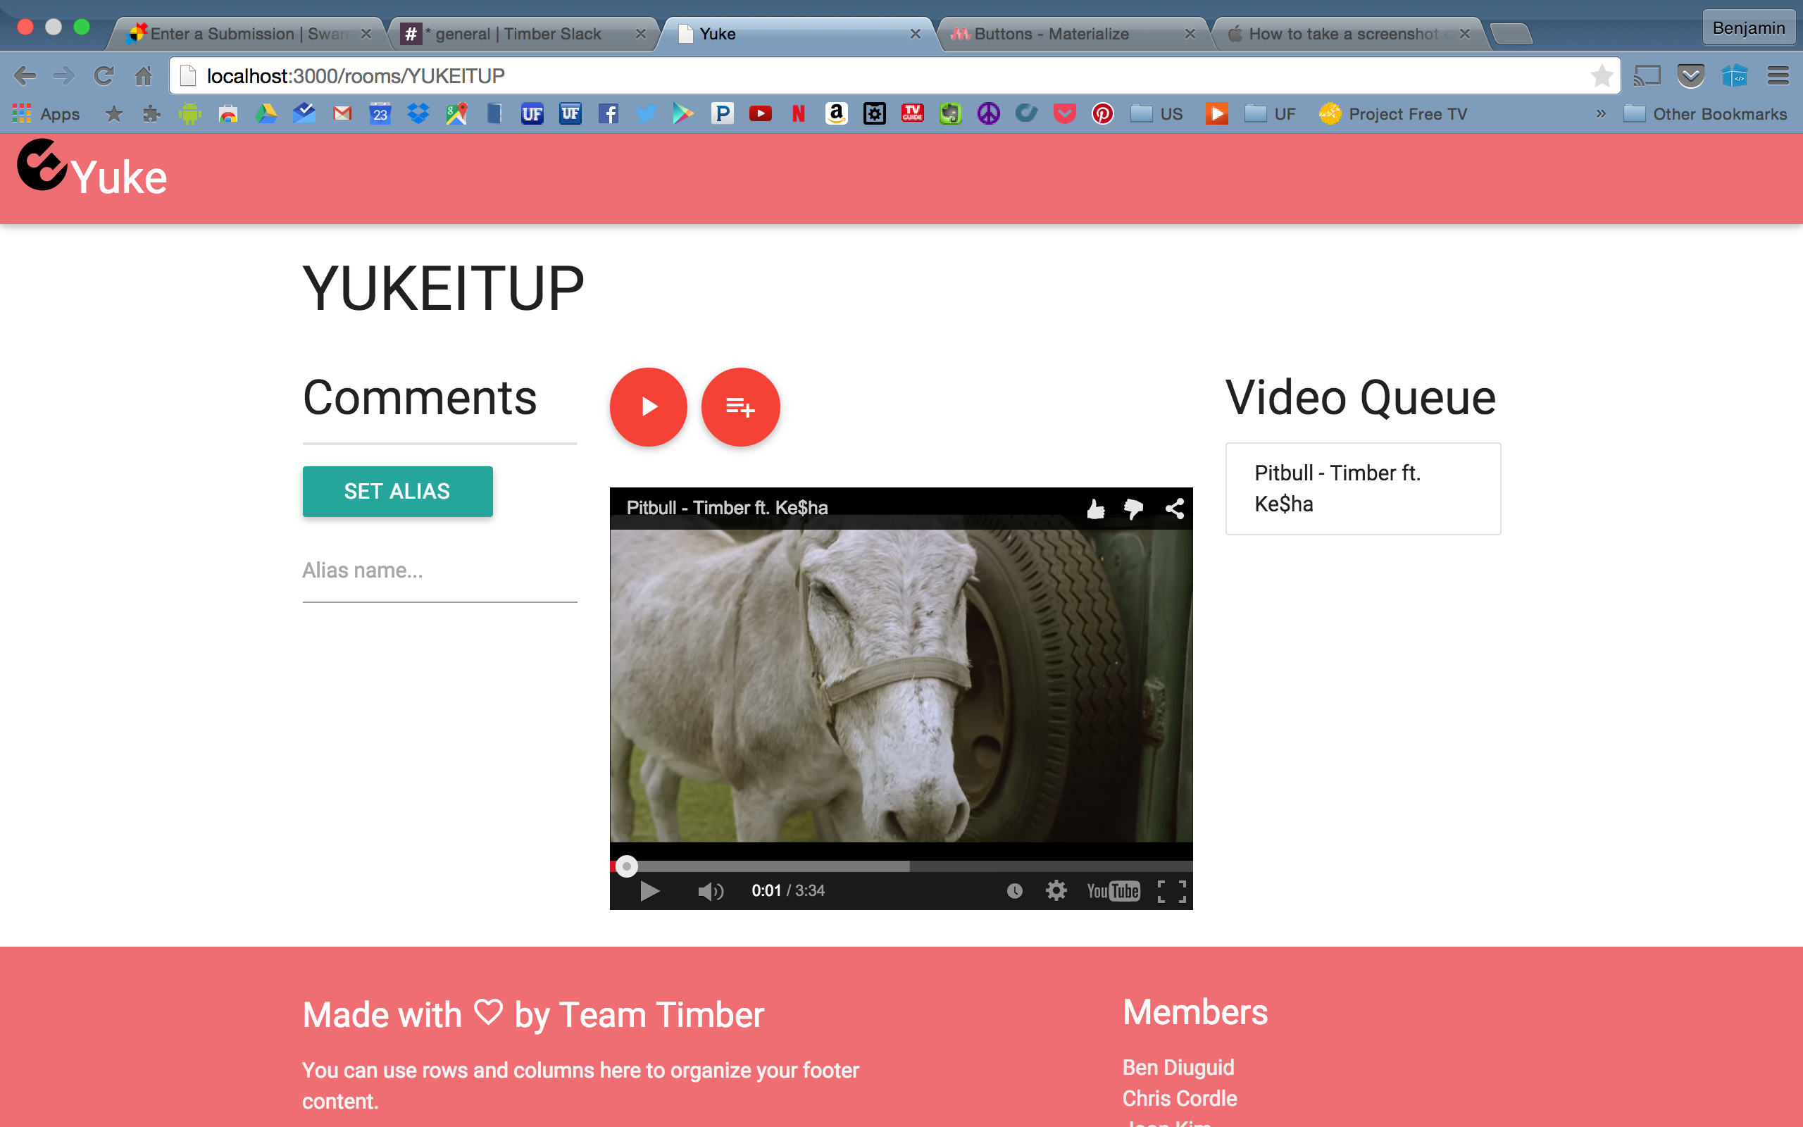
Task: Reload the current page
Action: coord(104,75)
